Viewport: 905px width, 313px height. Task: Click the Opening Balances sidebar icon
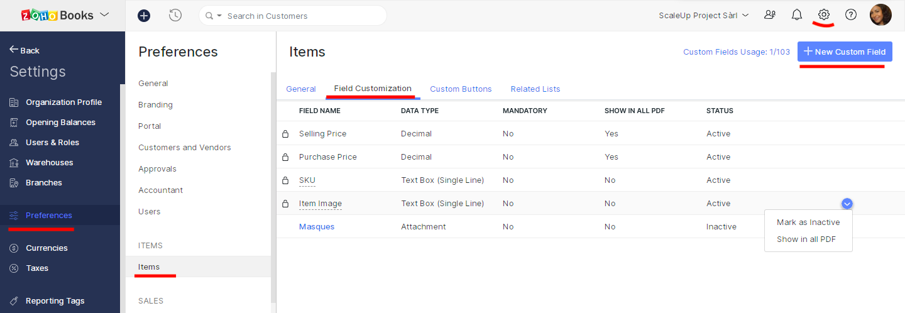click(14, 123)
